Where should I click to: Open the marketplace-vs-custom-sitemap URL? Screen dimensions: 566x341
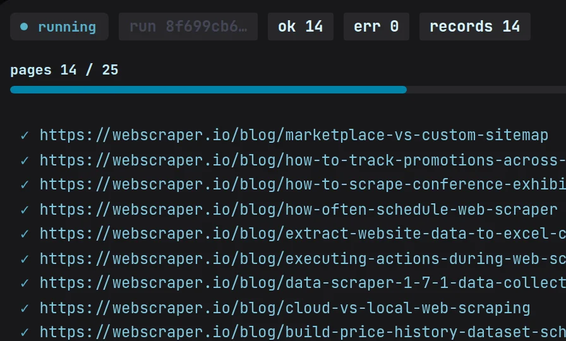click(294, 135)
